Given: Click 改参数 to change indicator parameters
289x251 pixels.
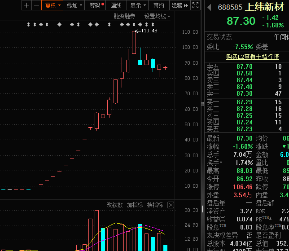Looking at the screenshot, I should coord(114,205).
